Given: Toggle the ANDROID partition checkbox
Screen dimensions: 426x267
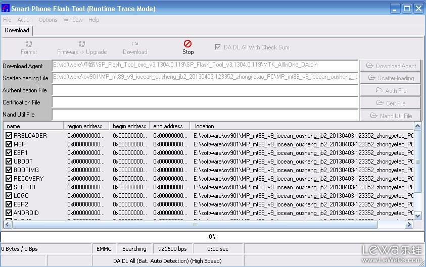Looking at the screenshot, I should (9, 213).
